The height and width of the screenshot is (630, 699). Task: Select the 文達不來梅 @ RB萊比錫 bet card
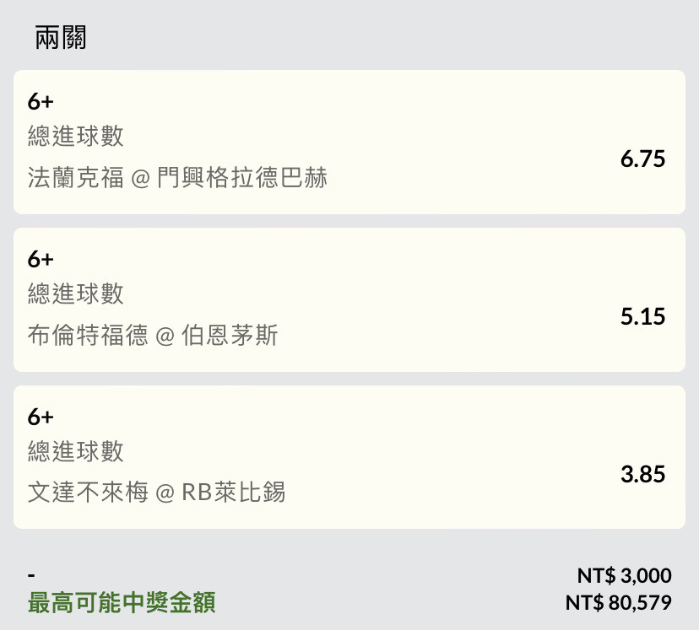tap(349, 457)
